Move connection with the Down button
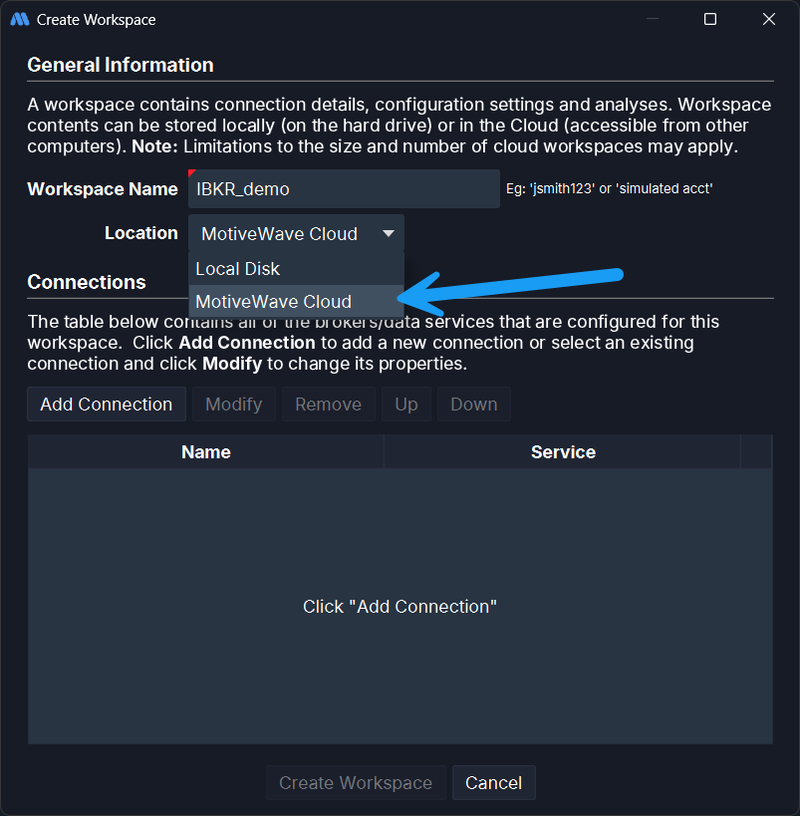The height and width of the screenshot is (816, 800). (473, 405)
